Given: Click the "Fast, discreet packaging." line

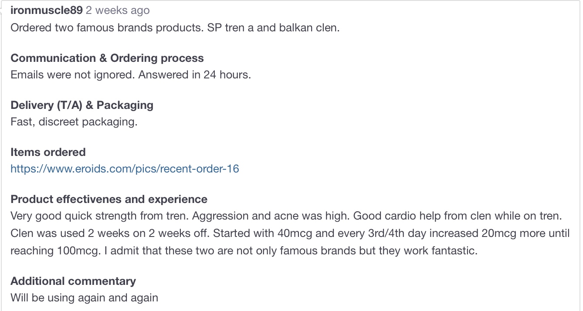Looking at the screenshot, I should (x=74, y=122).
